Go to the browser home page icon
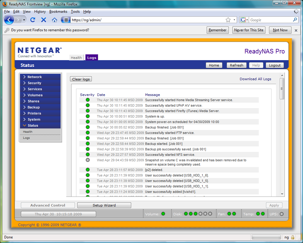 [55, 20]
